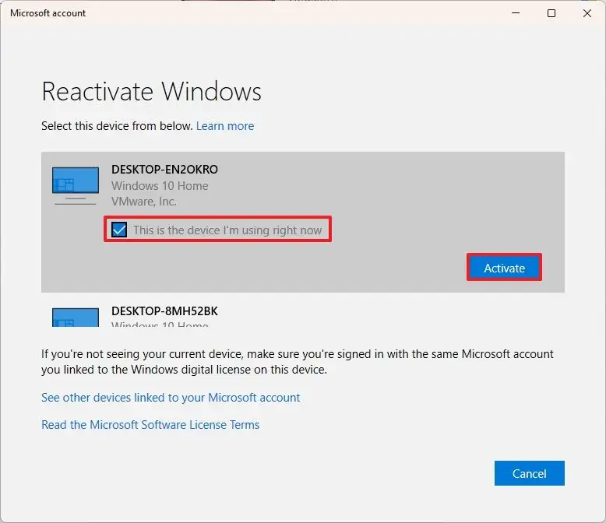Click the 'Microsoft account' title bar text
606x523 pixels.
[x=48, y=13]
